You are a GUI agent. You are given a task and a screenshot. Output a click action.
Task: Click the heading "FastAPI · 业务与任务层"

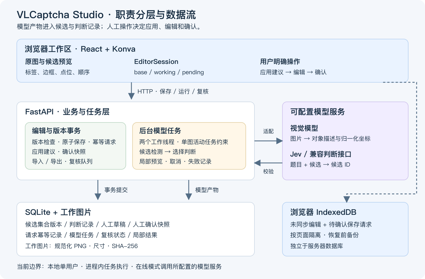point(67,112)
